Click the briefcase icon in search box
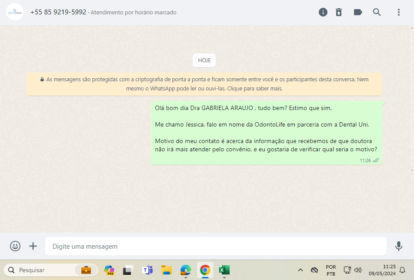The width and height of the screenshot is (414, 280). (86, 270)
